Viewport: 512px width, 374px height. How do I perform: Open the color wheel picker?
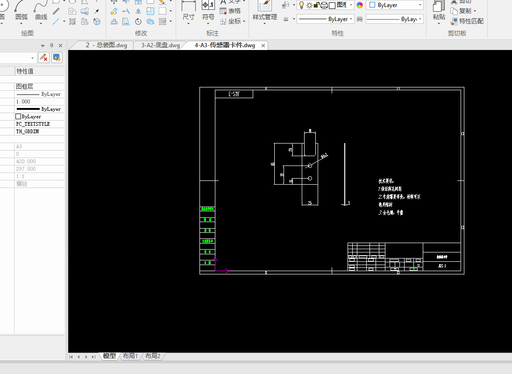tap(360, 5)
